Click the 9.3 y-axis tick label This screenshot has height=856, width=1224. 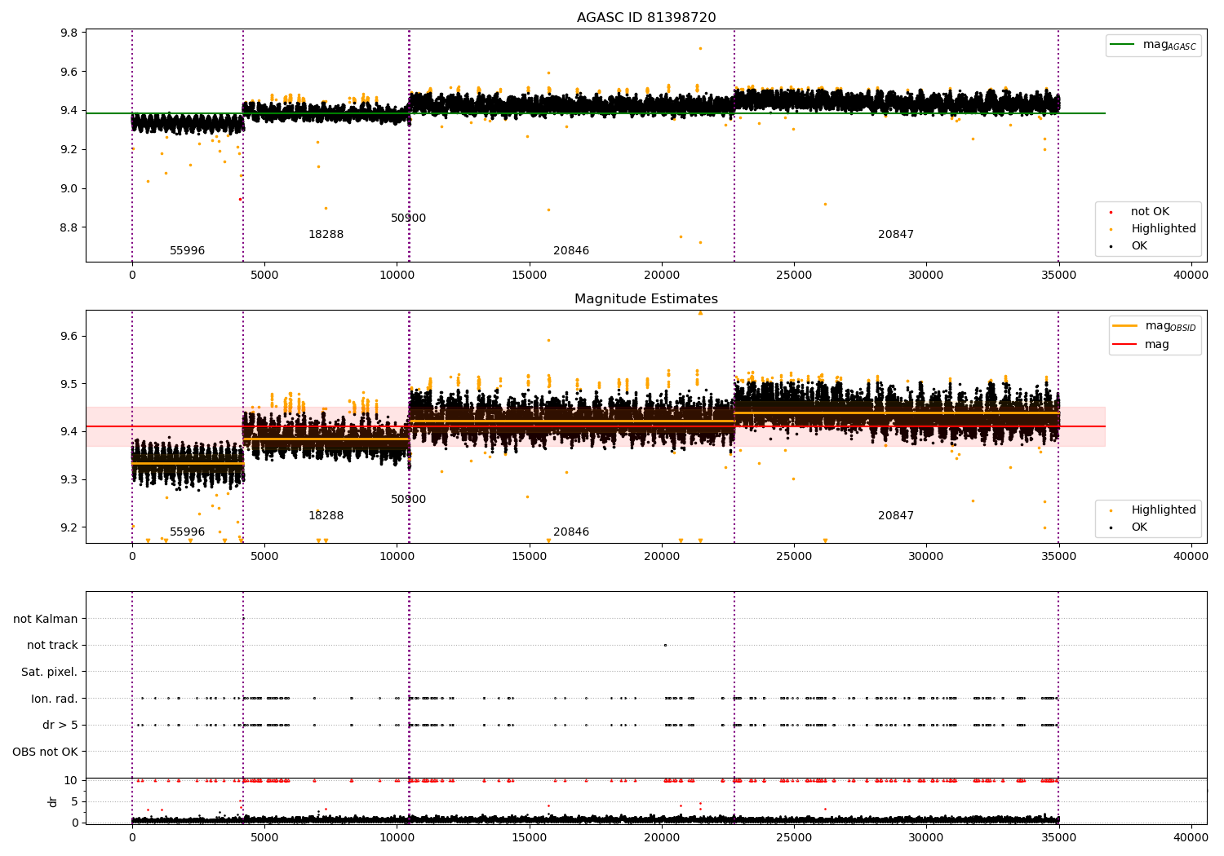[x=69, y=479]
